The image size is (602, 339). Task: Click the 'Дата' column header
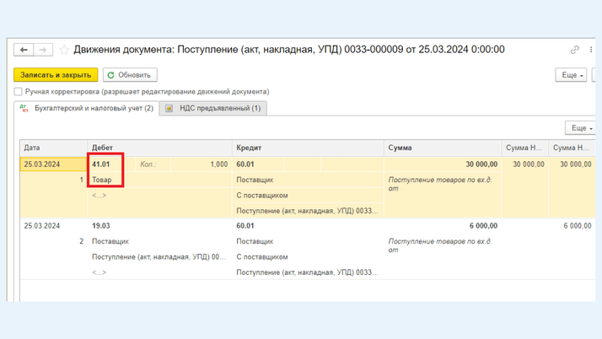[x=53, y=148]
